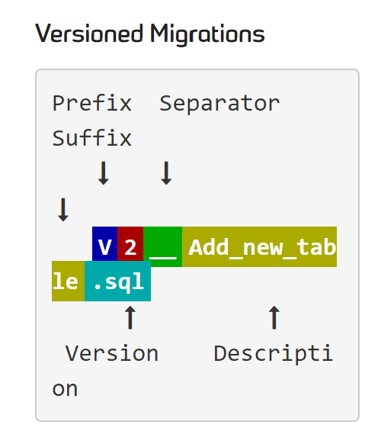Click the down arrow under Separator
Viewport: 381px width, 444px height.
166,173
